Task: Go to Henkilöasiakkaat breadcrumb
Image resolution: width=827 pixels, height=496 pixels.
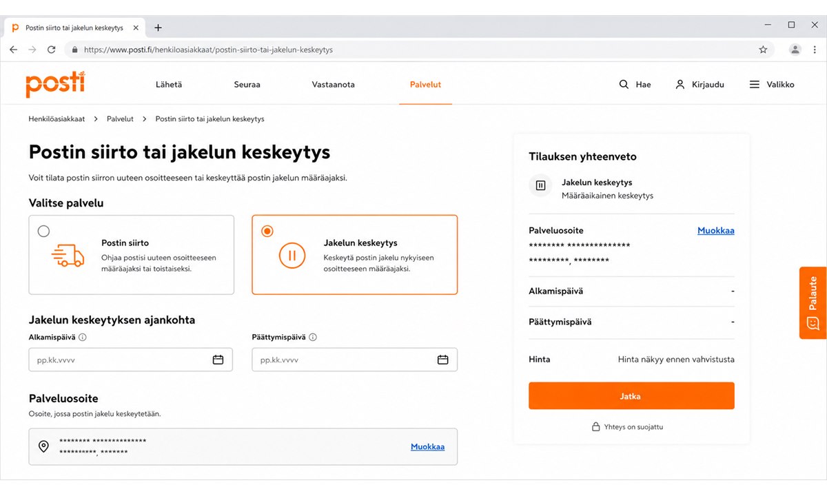Action: click(57, 119)
